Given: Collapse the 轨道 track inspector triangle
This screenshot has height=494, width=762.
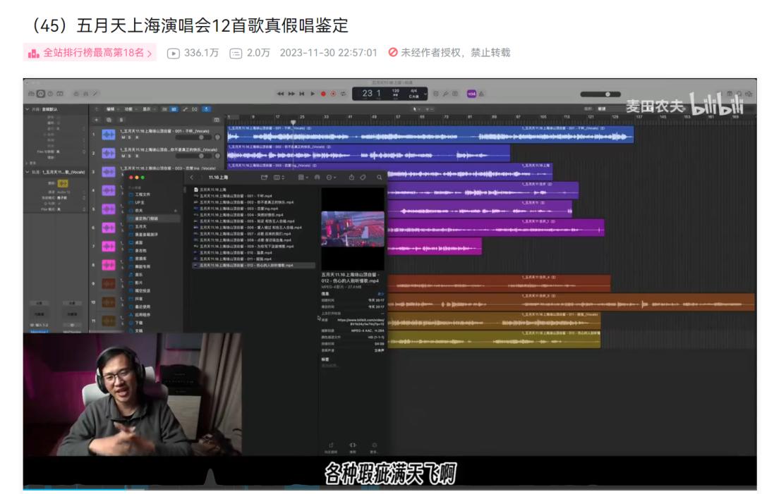Looking at the screenshot, I should (28, 172).
